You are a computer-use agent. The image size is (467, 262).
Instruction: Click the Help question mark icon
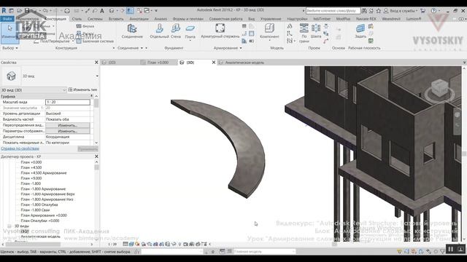click(434, 11)
